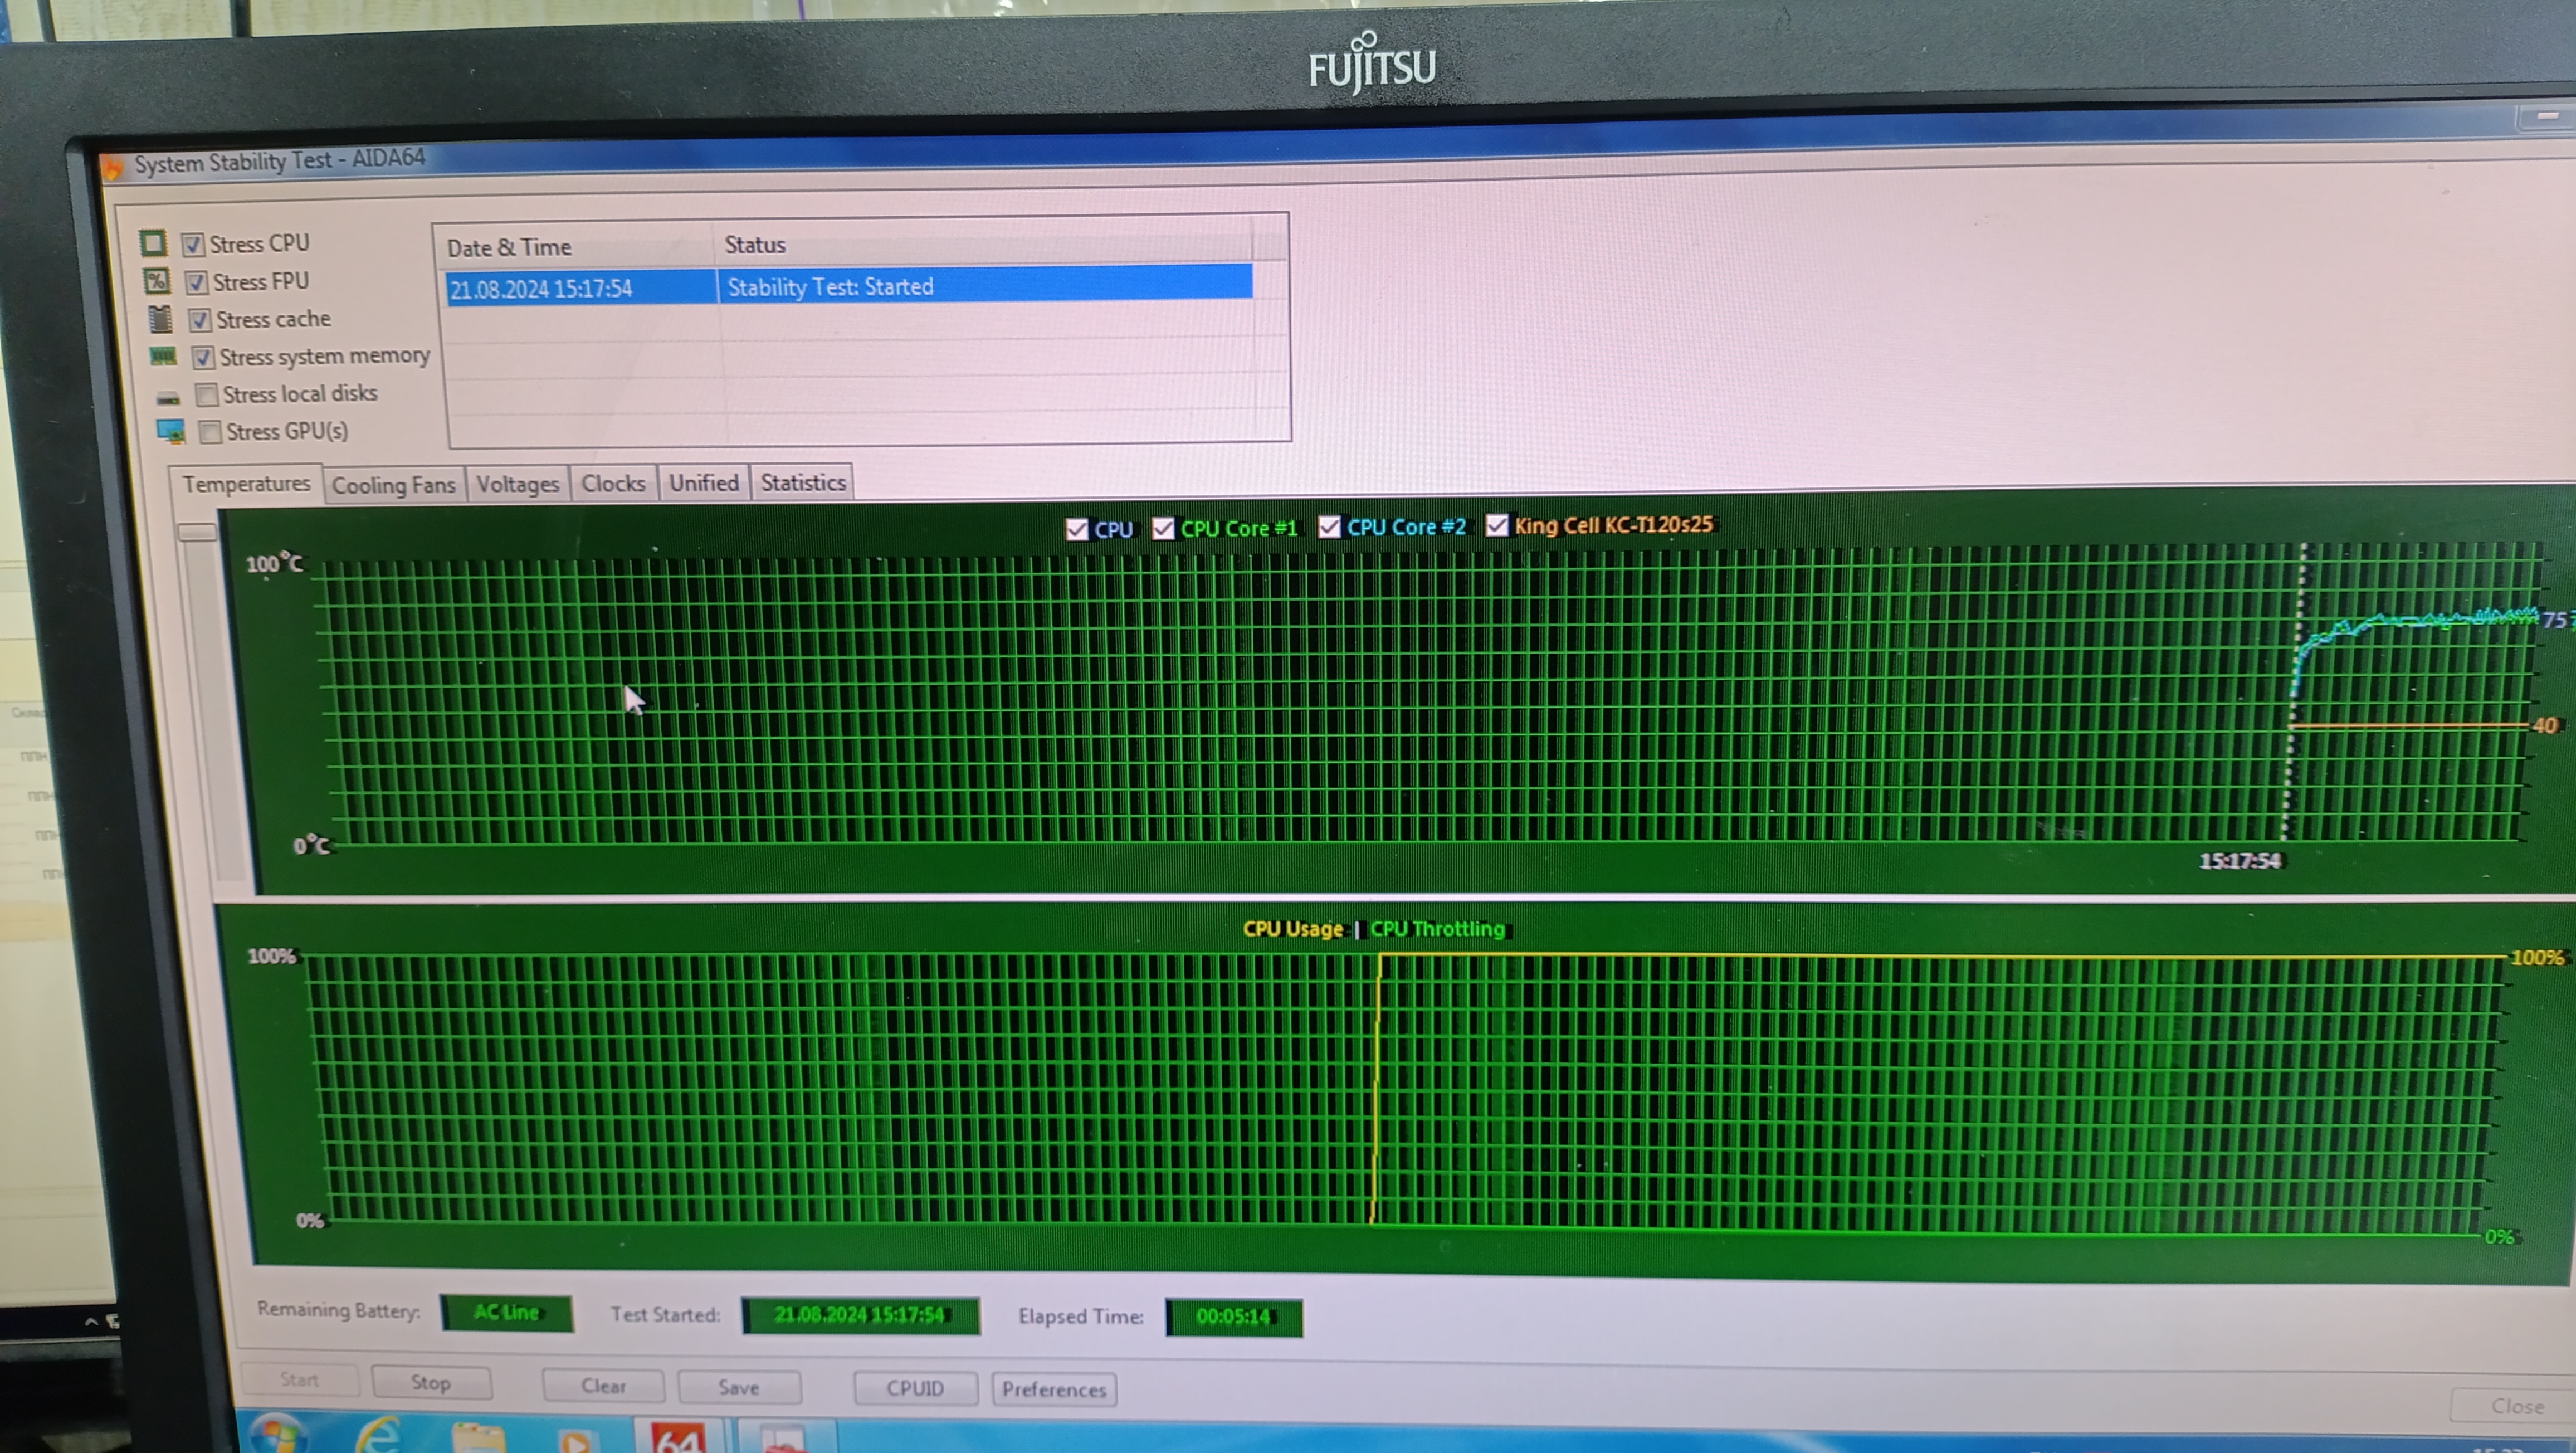2576x1453 pixels.
Task: Click the CPU Throttling legend label
Action: [x=1437, y=929]
